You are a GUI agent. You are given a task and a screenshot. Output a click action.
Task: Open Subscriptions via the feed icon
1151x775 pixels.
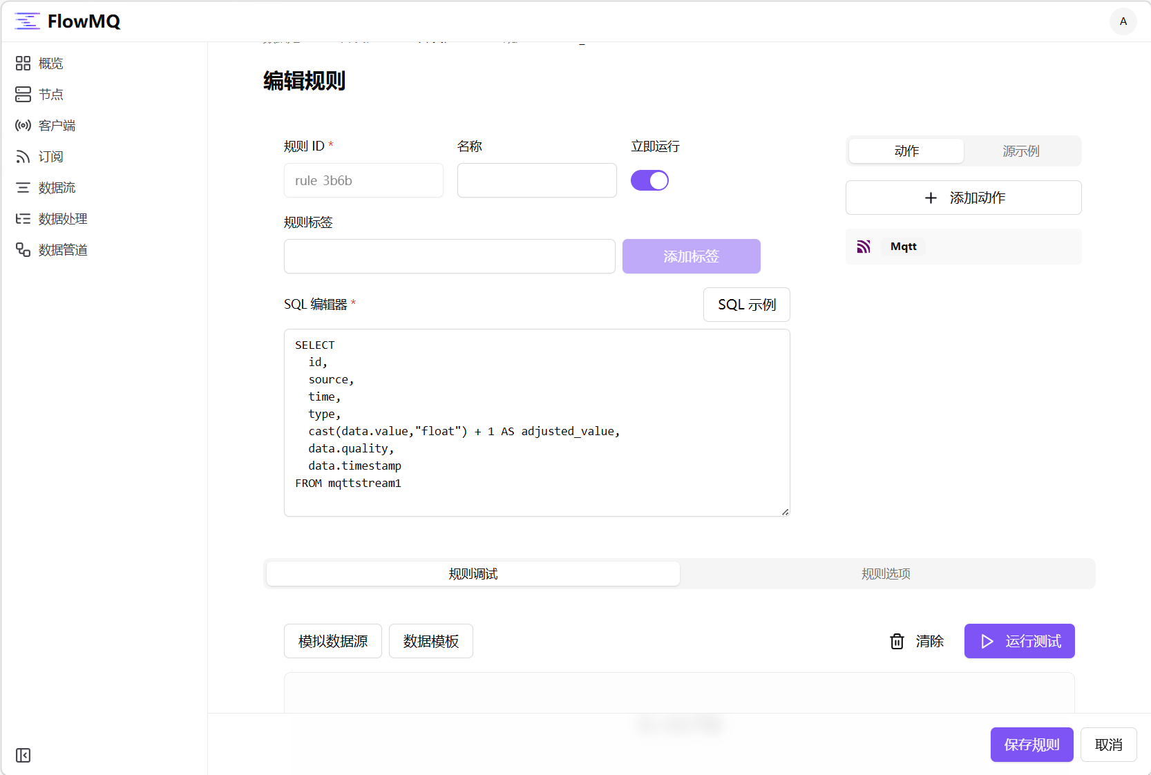click(23, 157)
